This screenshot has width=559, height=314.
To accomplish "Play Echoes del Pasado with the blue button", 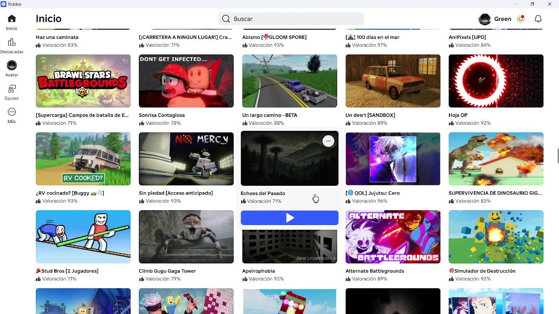I will tap(290, 218).
